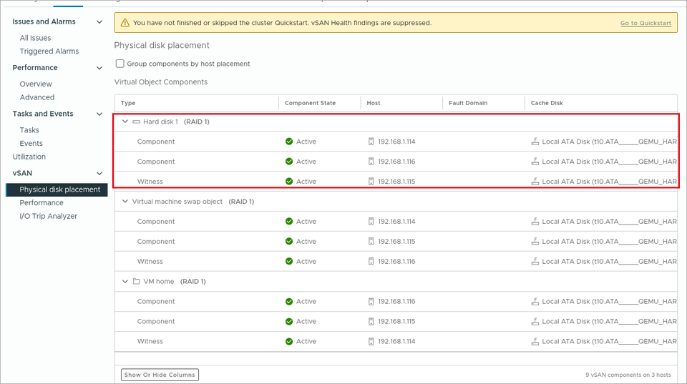Click the host icon next to 192.168.1.114 under Hard disk 1

(x=371, y=142)
